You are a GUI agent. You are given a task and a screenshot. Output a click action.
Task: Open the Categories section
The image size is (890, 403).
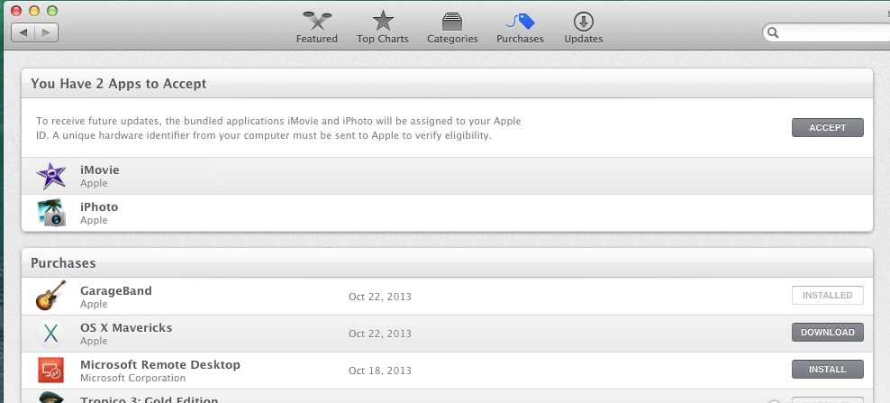coord(452,27)
